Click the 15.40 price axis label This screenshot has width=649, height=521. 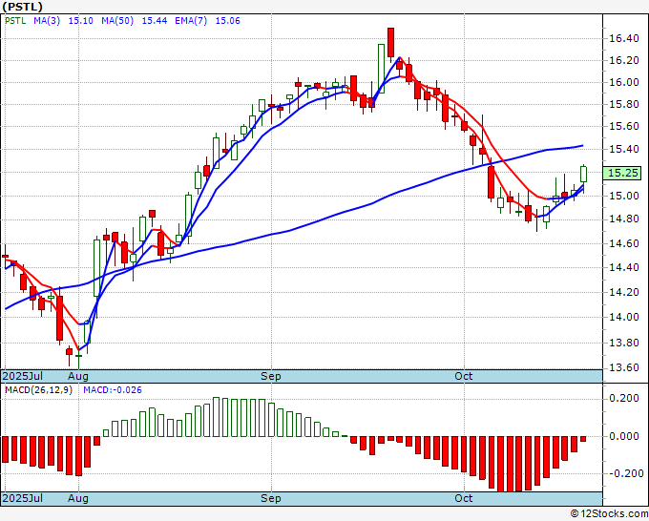pos(624,150)
